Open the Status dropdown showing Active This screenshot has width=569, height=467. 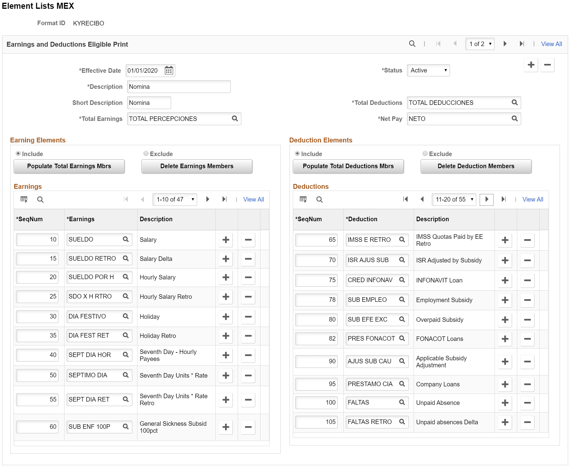point(428,70)
